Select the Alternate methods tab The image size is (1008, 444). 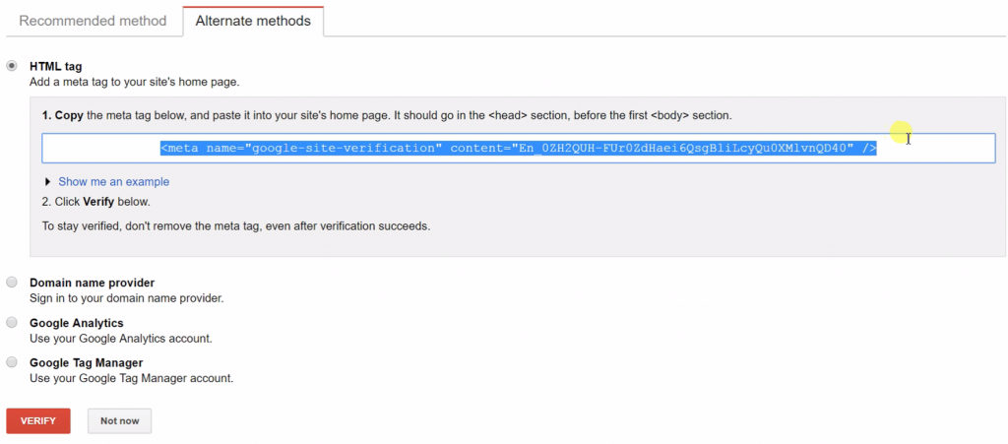coord(253,20)
